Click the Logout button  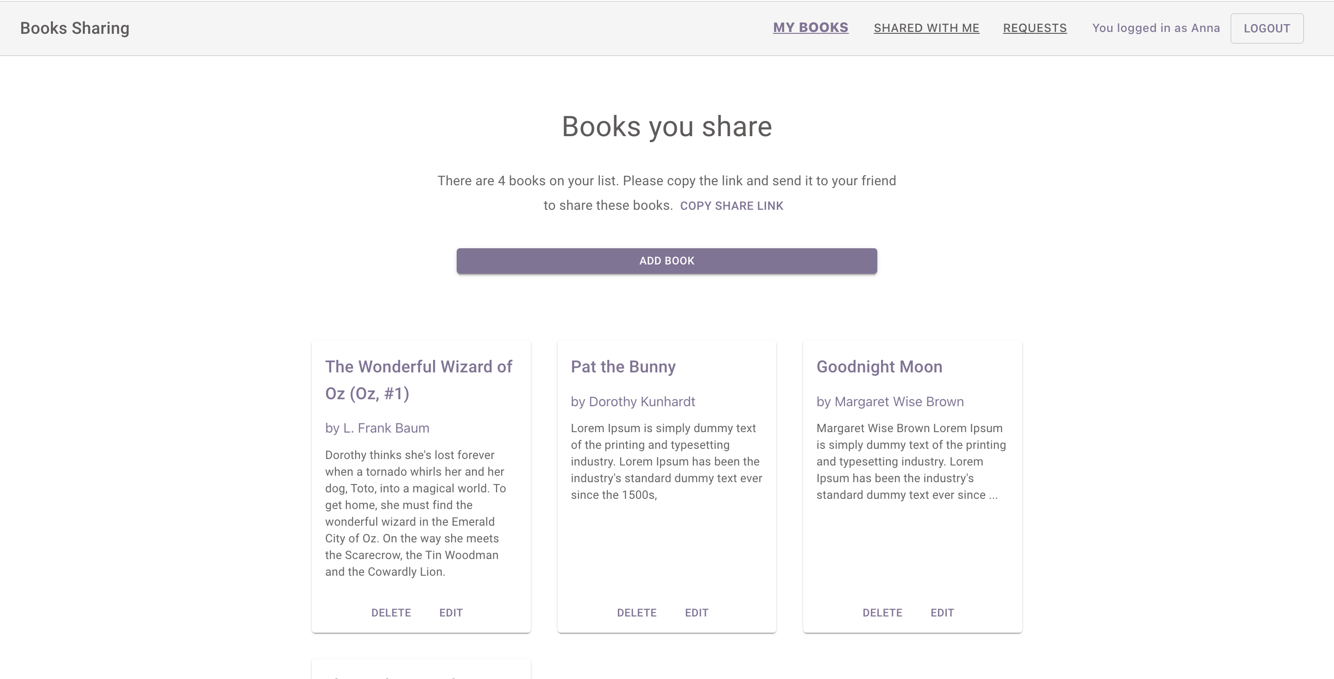pyautogui.click(x=1266, y=29)
